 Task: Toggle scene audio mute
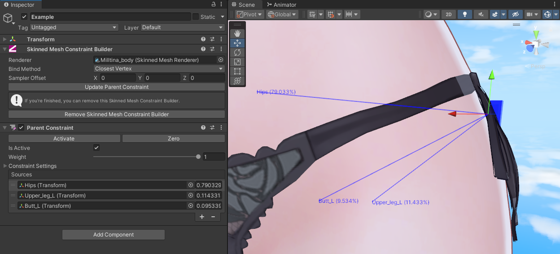point(481,14)
